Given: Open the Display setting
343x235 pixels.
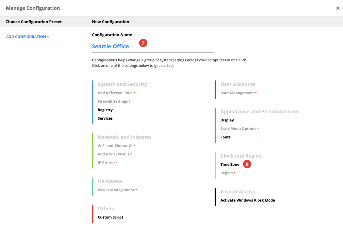Looking at the screenshot, I should point(227,120).
